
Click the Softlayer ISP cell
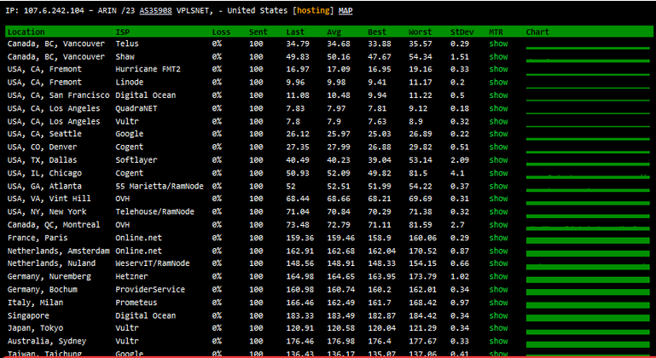[136, 159]
